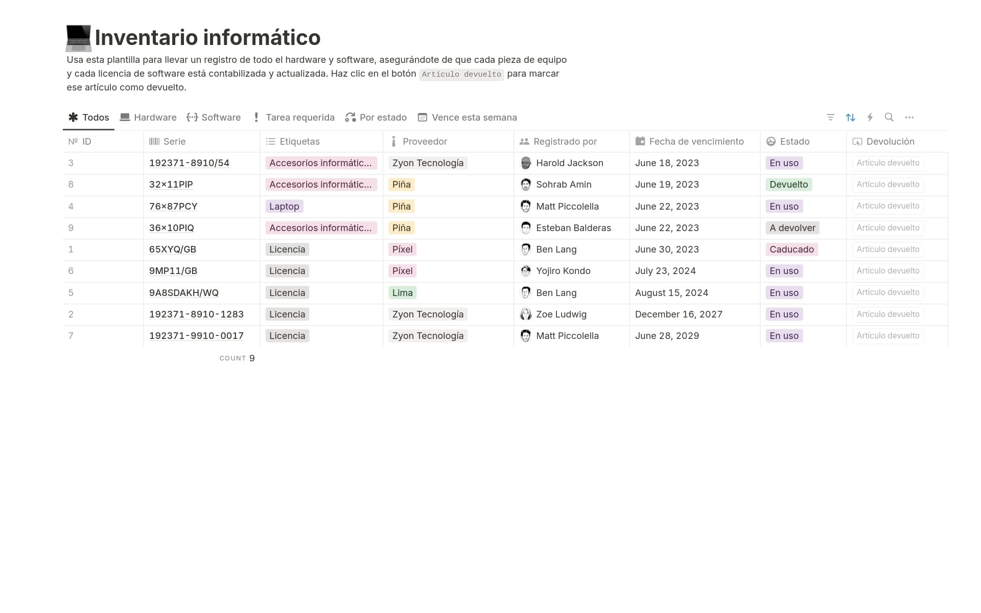Click Harold Jackson's avatar image
Screen dimensions: 981x613
click(x=526, y=163)
